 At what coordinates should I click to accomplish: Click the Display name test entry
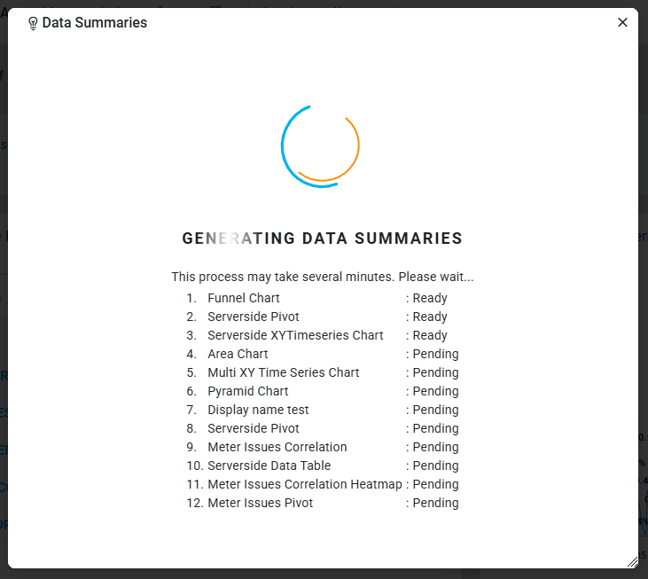point(258,410)
